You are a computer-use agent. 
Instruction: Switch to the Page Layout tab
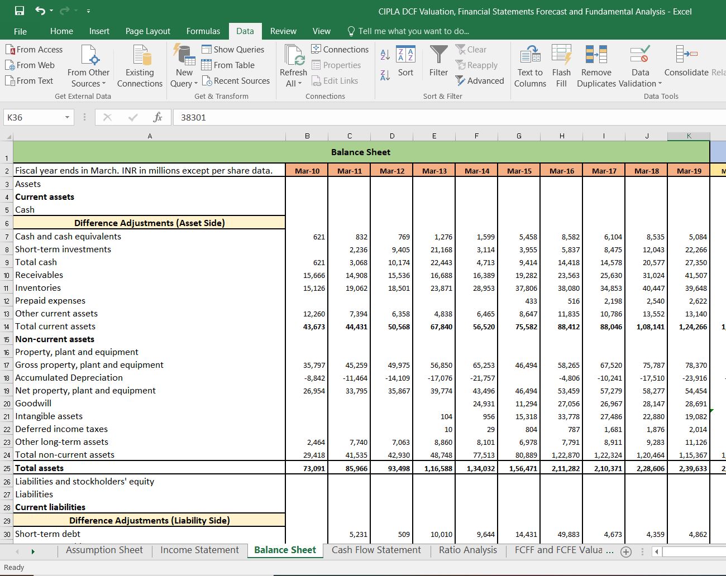point(147,31)
